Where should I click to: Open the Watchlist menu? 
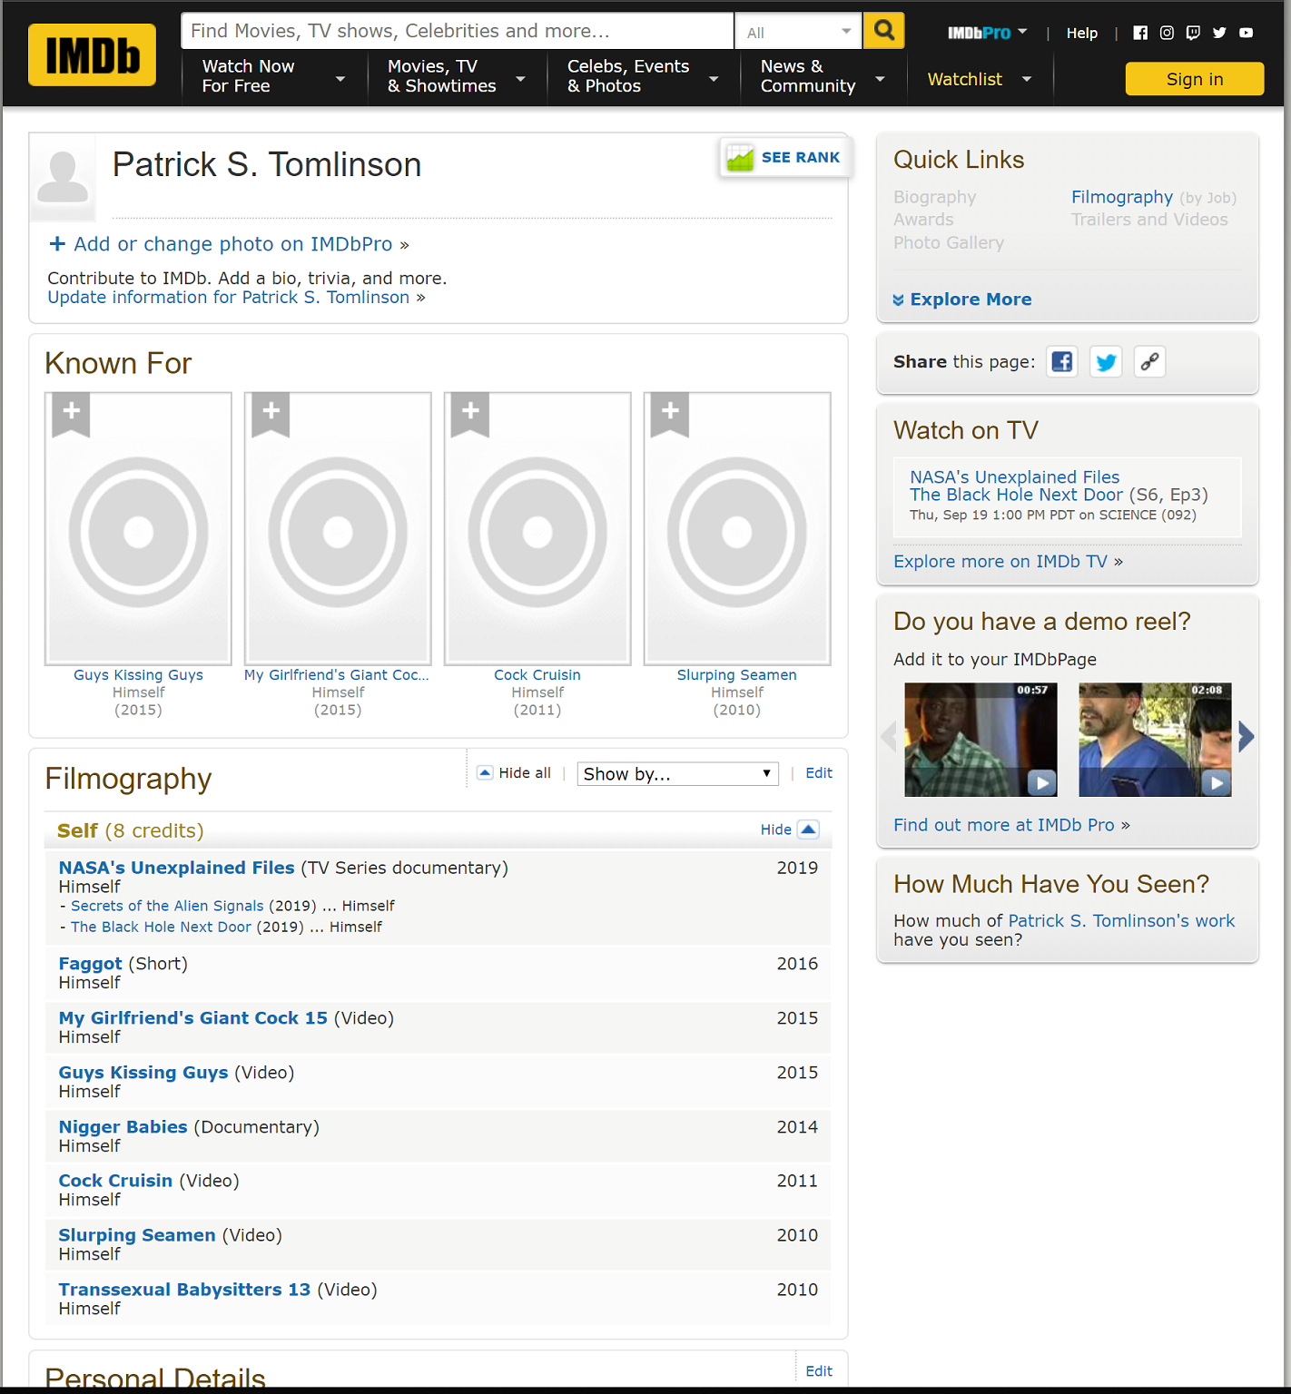coord(980,79)
